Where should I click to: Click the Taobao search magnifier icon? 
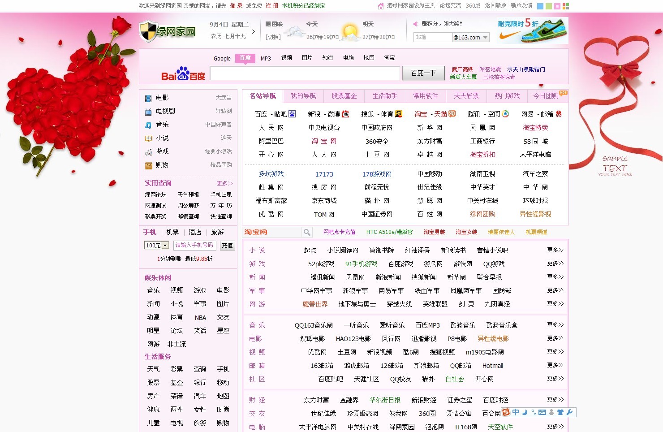point(307,232)
